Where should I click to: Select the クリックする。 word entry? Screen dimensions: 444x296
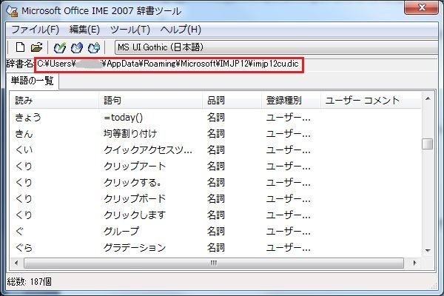coord(132,183)
